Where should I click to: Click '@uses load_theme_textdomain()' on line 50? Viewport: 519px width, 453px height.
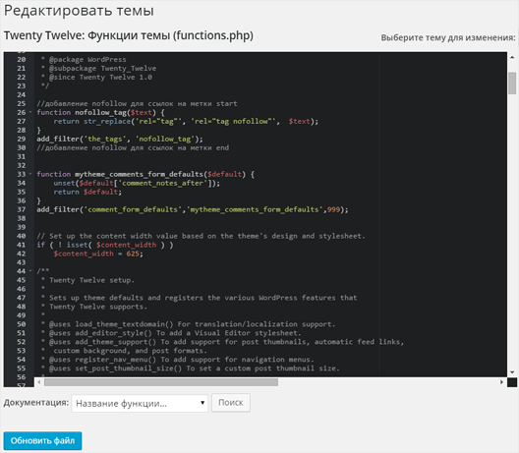point(111,324)
